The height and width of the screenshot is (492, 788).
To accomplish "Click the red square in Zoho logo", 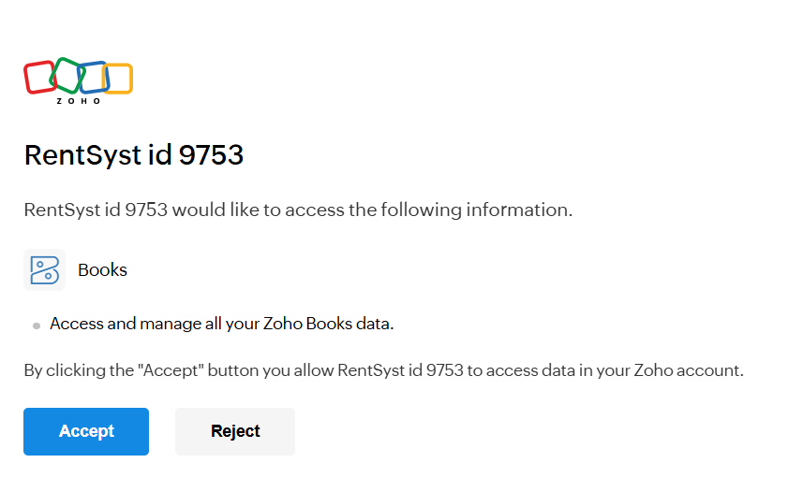I will [x=39, y=78].
